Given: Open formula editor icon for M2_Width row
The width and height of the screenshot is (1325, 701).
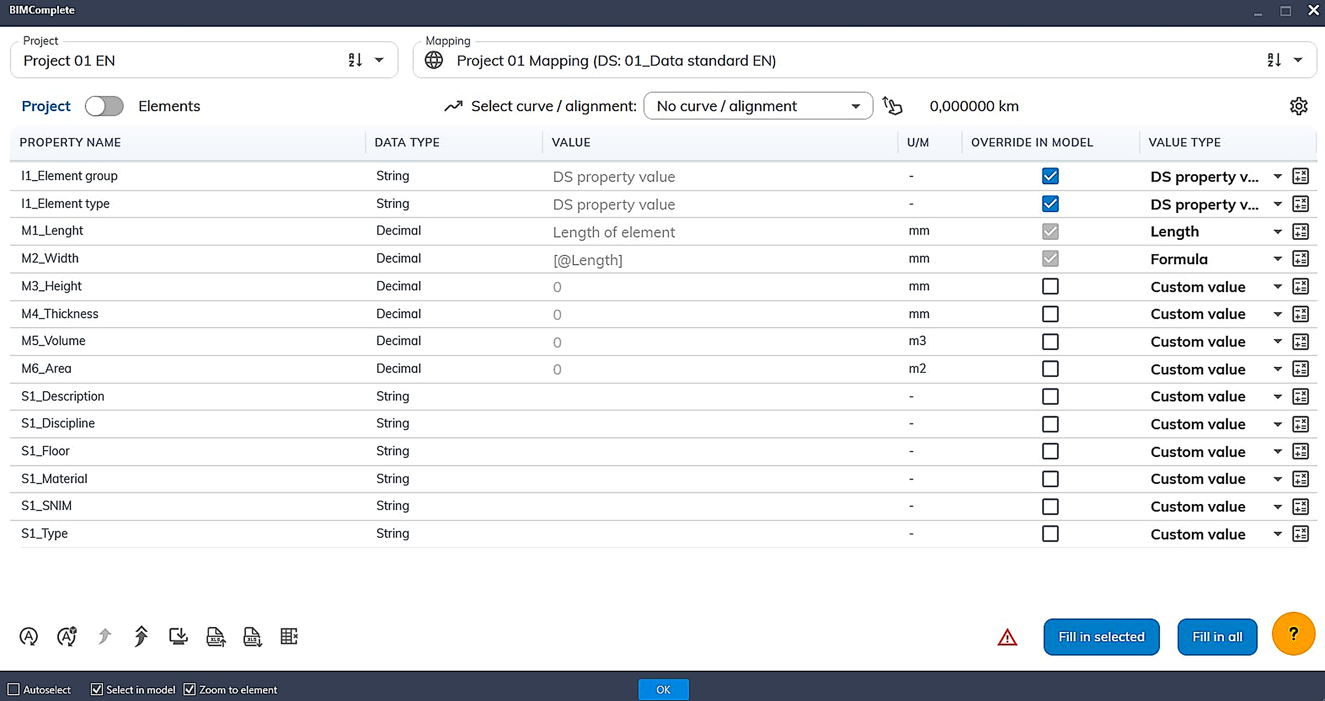Looking at the screenshot, I should point(1301,259).
